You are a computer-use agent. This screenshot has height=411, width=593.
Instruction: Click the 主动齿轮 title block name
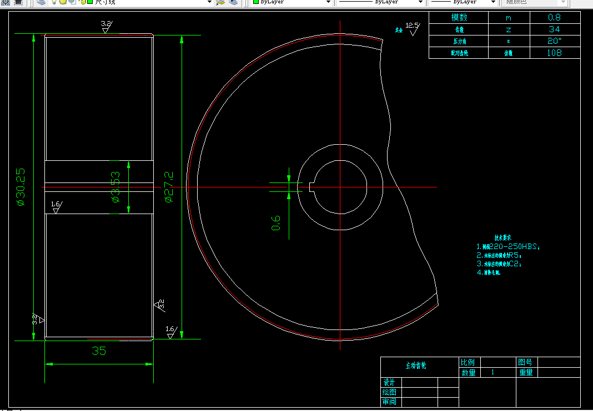(x=416, y=366)
